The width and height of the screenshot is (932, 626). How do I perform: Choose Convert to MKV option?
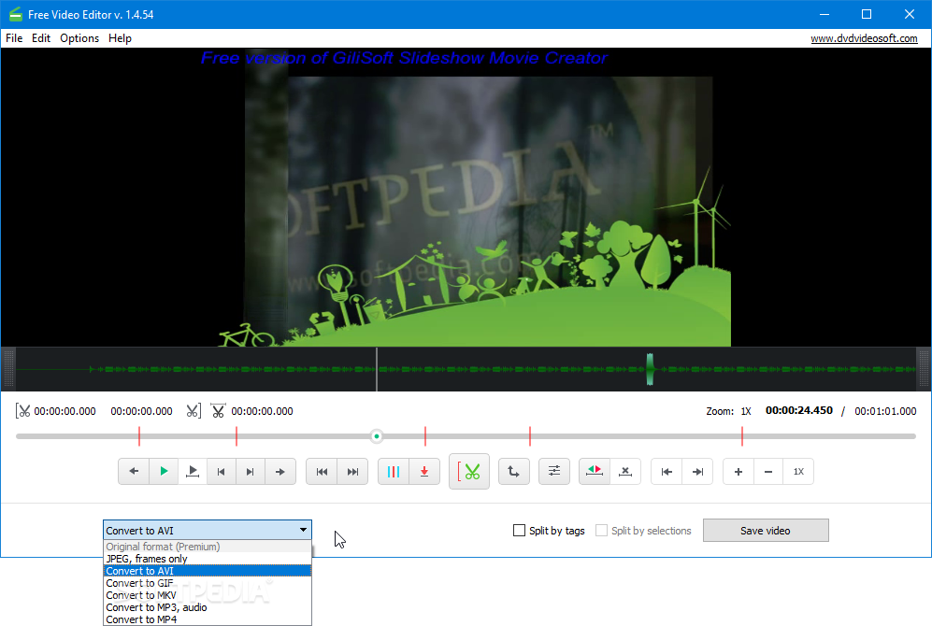(208, 595)
